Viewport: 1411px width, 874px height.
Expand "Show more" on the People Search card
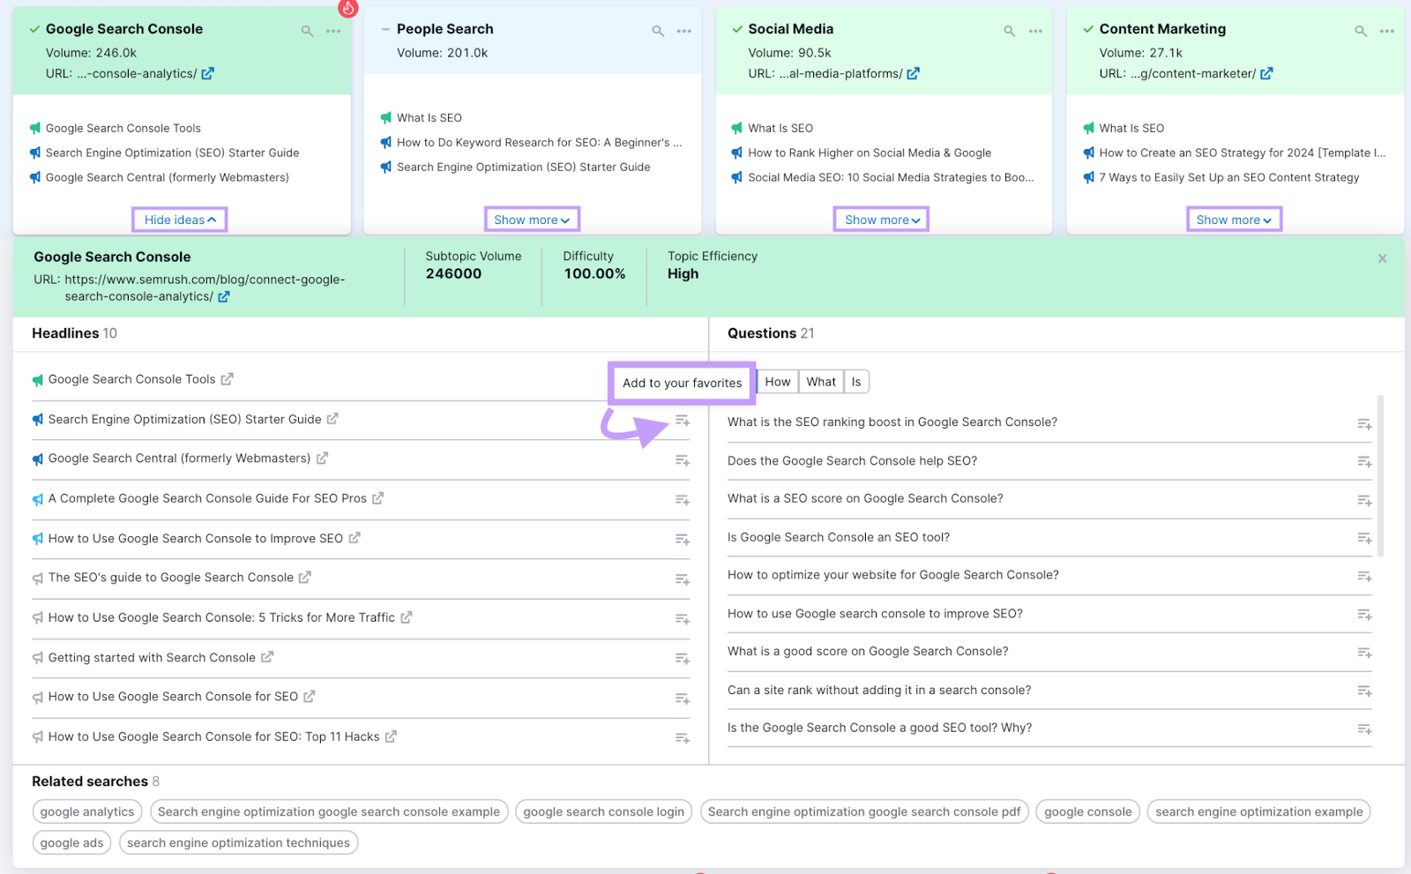[x=531, y=219]
